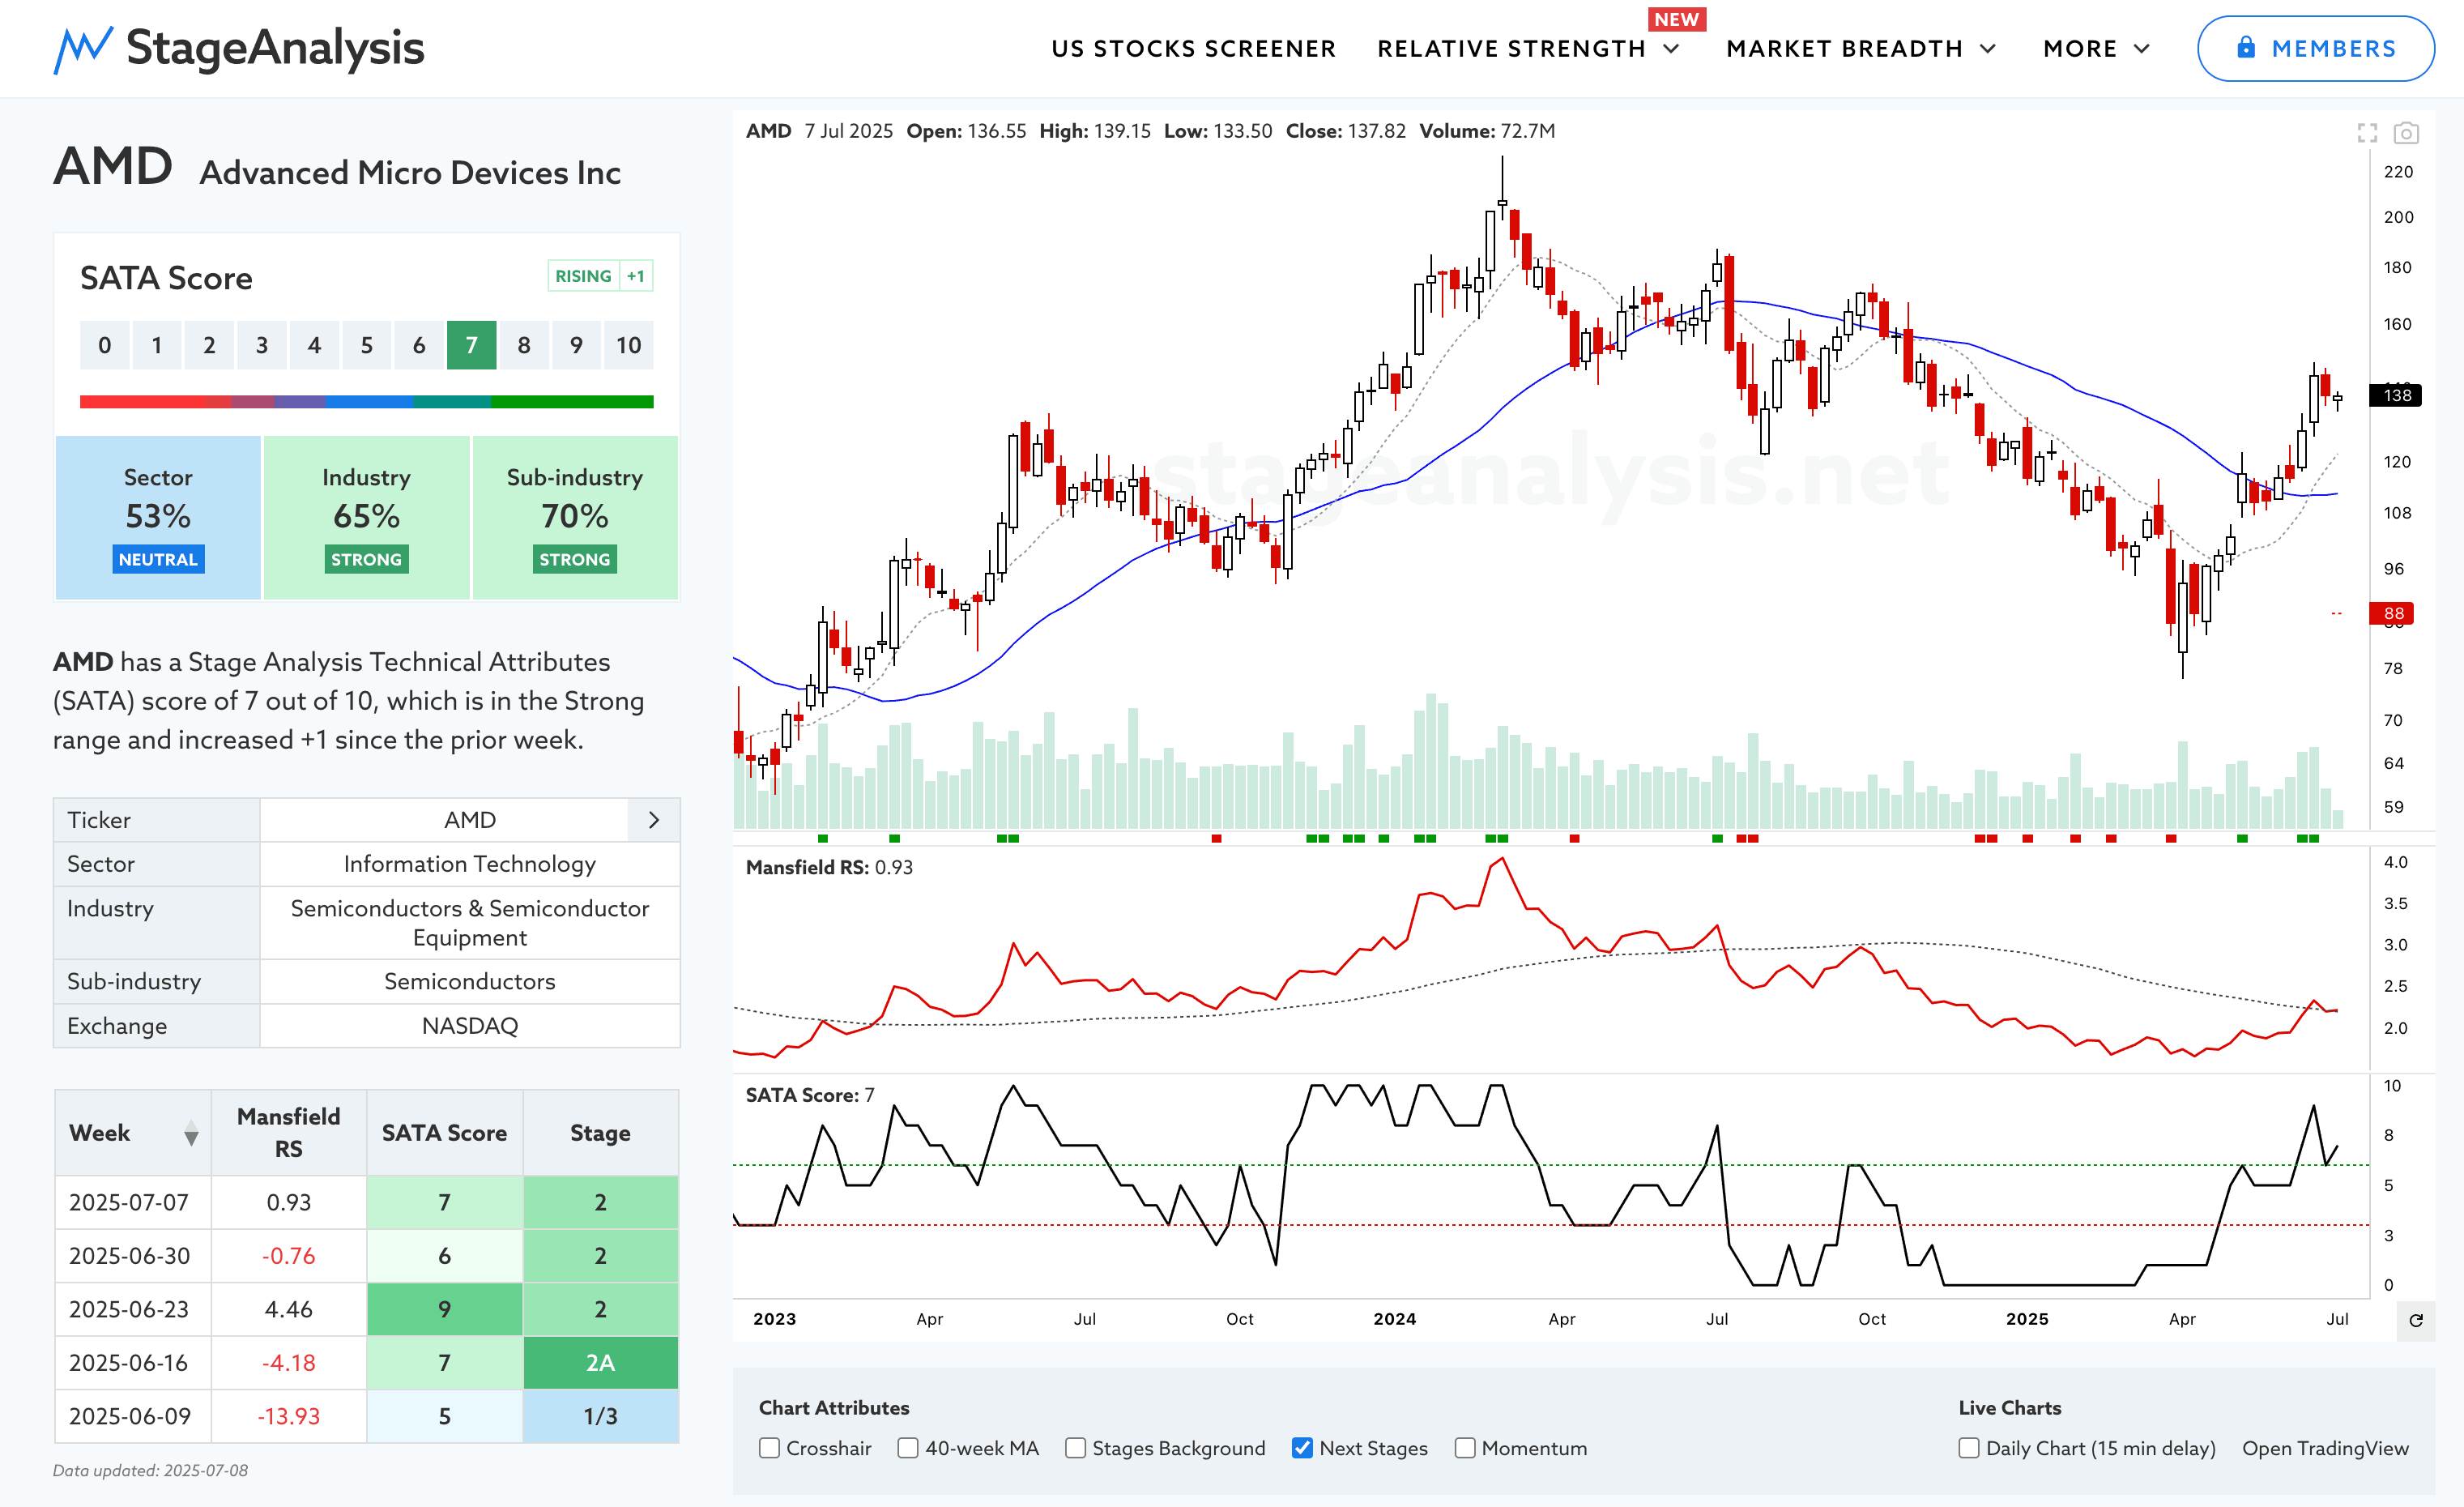This screenshot has height=1507, width=2464.
Task: Click the 2A stage cell
Action: click(600, 1363)
